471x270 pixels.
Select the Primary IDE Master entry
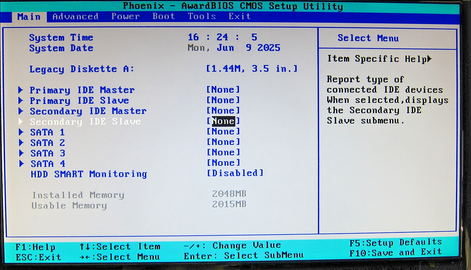tap(82, 90)
